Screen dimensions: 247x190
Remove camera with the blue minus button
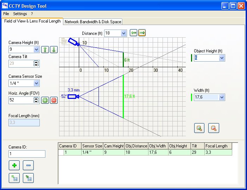point(28,165)
